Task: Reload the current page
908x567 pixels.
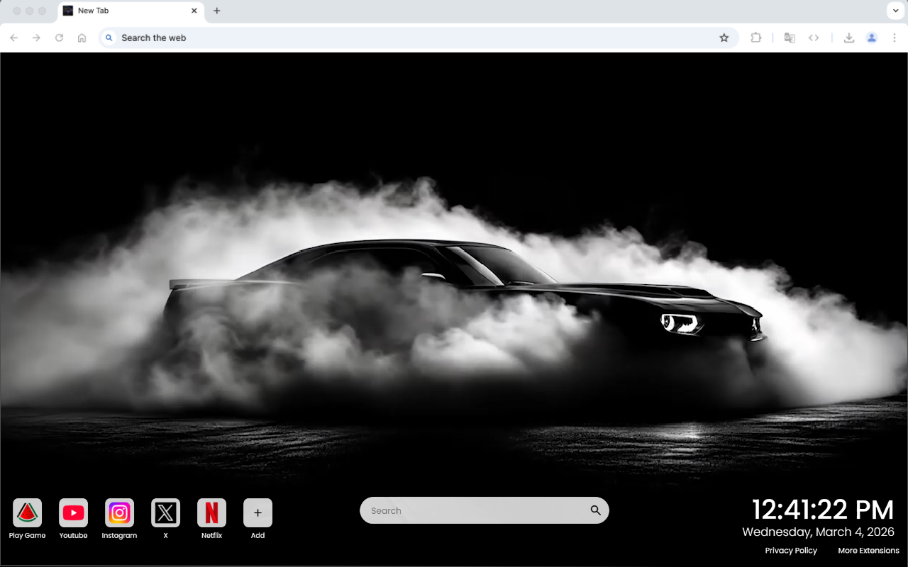Action: point(59,38)
